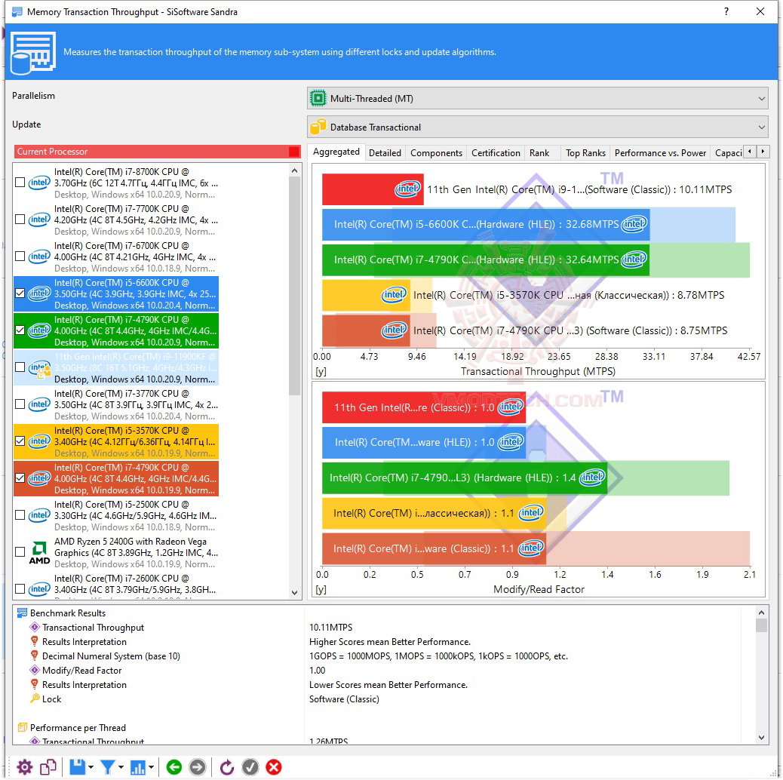
Task: Switch to the Aggregated tab
Action: click(336, 152)
